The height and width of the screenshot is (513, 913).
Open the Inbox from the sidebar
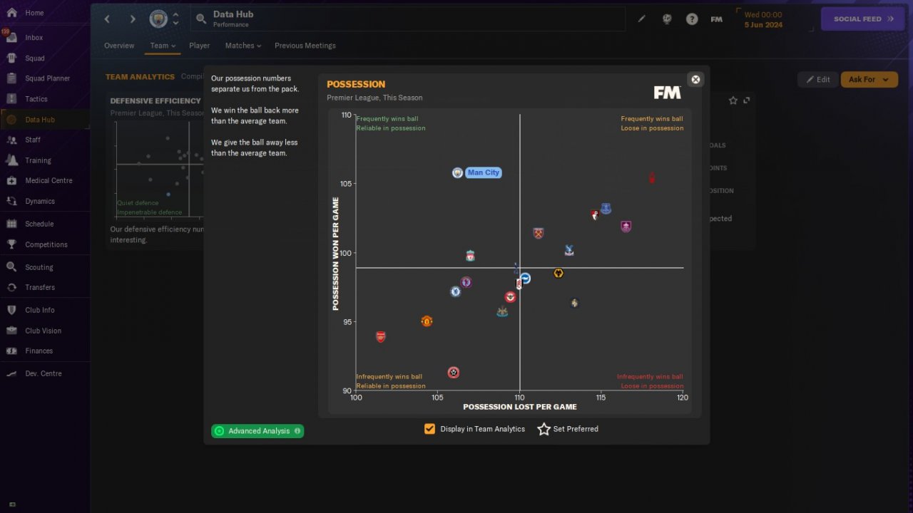[34, 38]
